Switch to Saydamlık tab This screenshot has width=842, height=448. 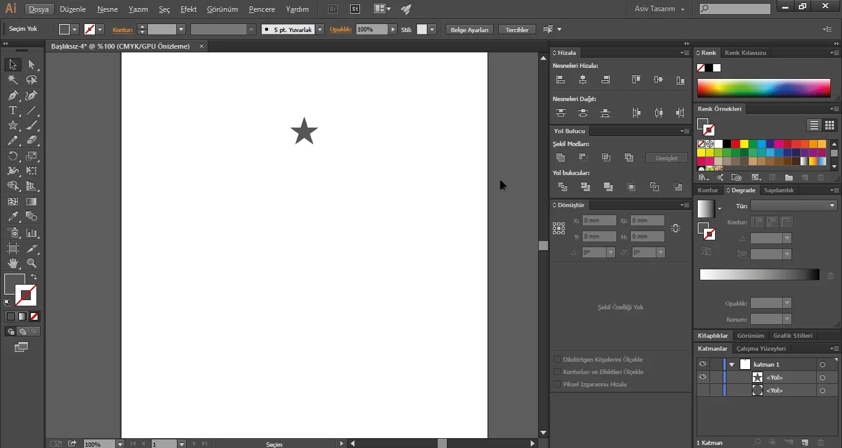[x=779, y=190]
